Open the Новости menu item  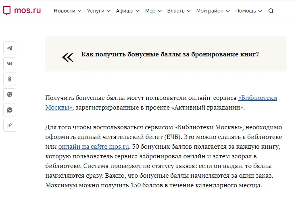click(x=65, y=11)
